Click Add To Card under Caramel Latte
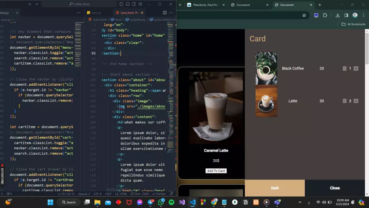Image resolution: width=369 pixels, height=208 pixels. tap(216, 171)
